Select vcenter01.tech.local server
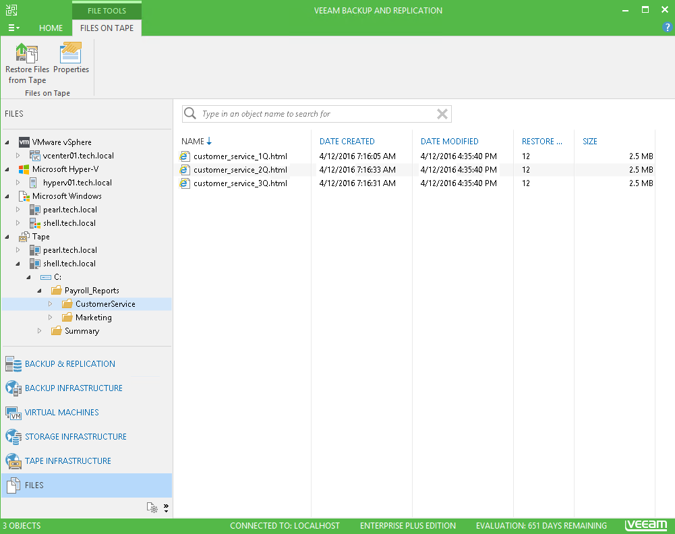The width and height of the screenshot is (675, 534). pyautogui.click(x=78, y=156)
